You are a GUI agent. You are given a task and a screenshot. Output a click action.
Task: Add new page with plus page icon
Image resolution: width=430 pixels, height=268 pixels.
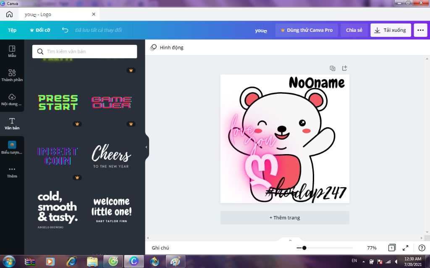[x=345, y=68]
